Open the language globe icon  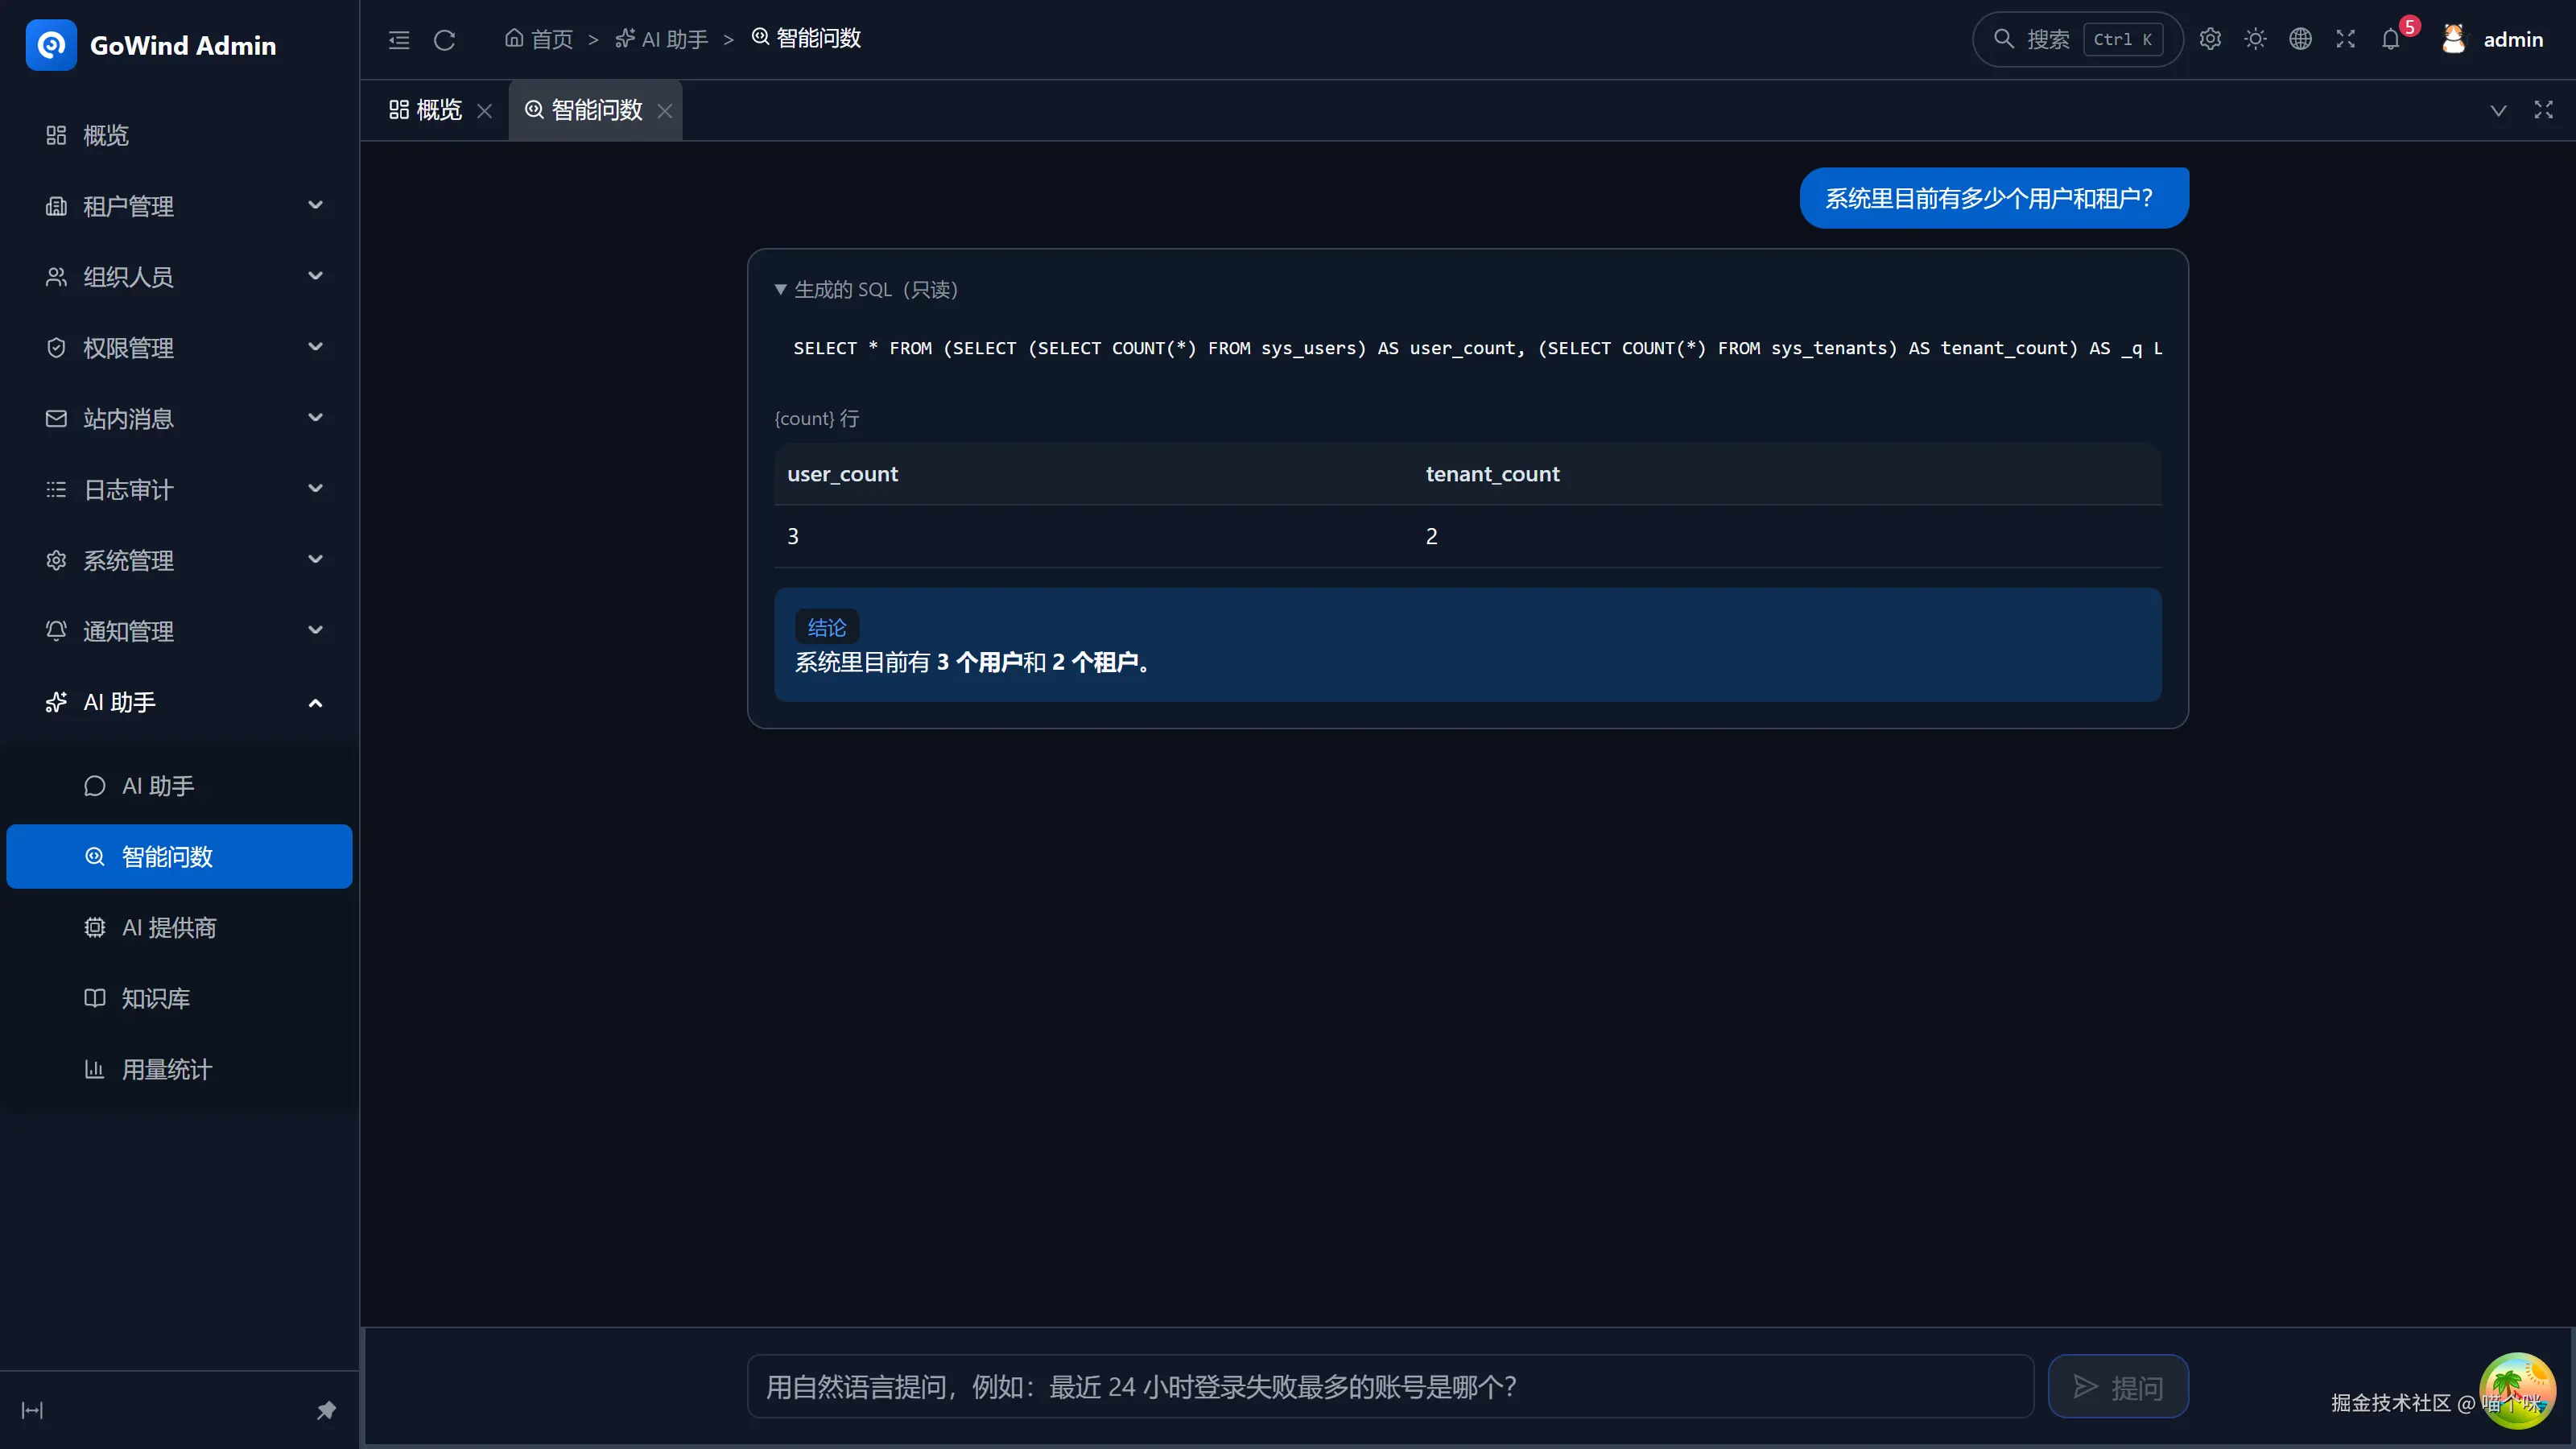tap(2300, 39)
